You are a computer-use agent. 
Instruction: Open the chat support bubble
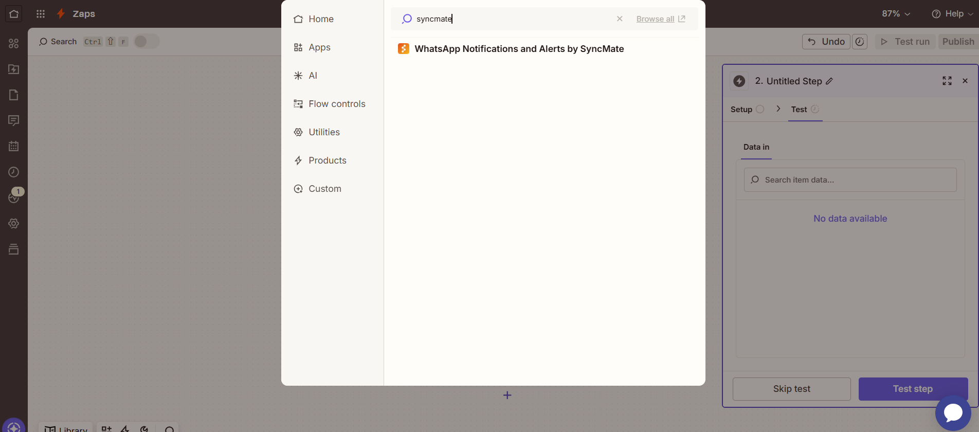953,412
